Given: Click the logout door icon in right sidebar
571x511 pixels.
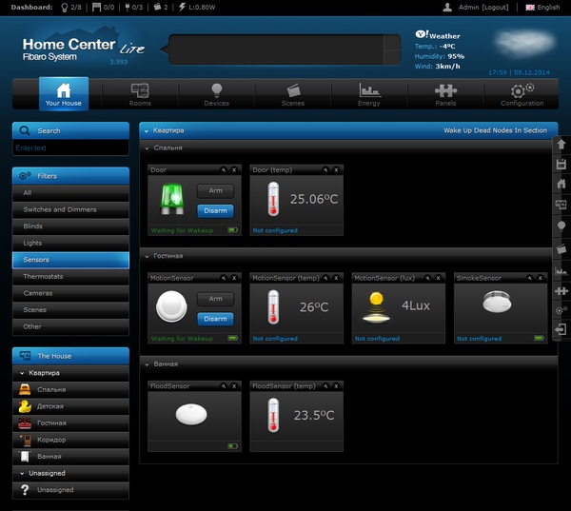Looking at the screenshot, I should coord(561,329).
